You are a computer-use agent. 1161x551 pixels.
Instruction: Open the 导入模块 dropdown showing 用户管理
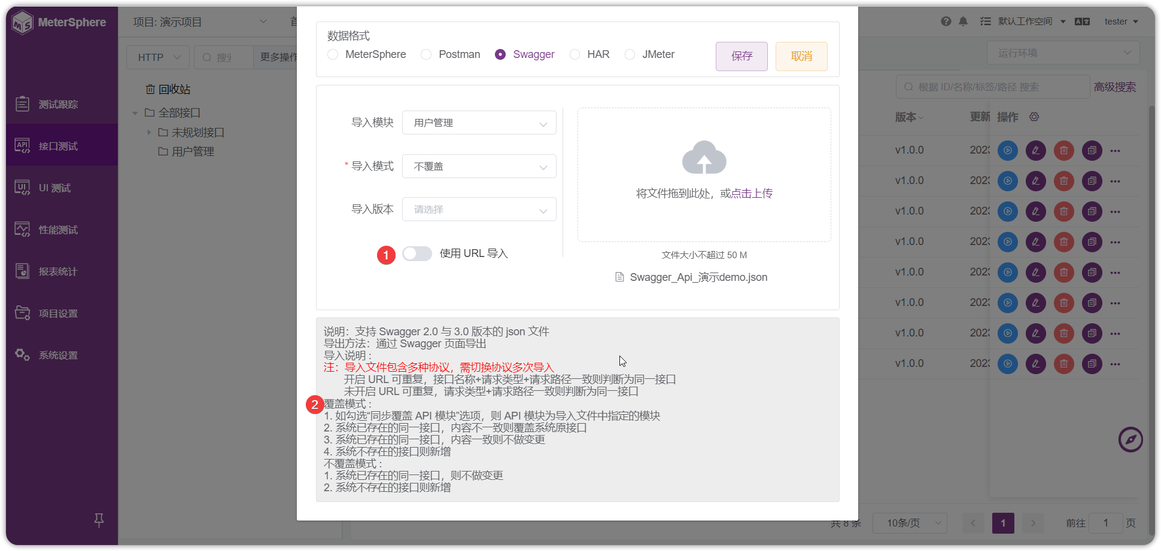coord(479,123)
